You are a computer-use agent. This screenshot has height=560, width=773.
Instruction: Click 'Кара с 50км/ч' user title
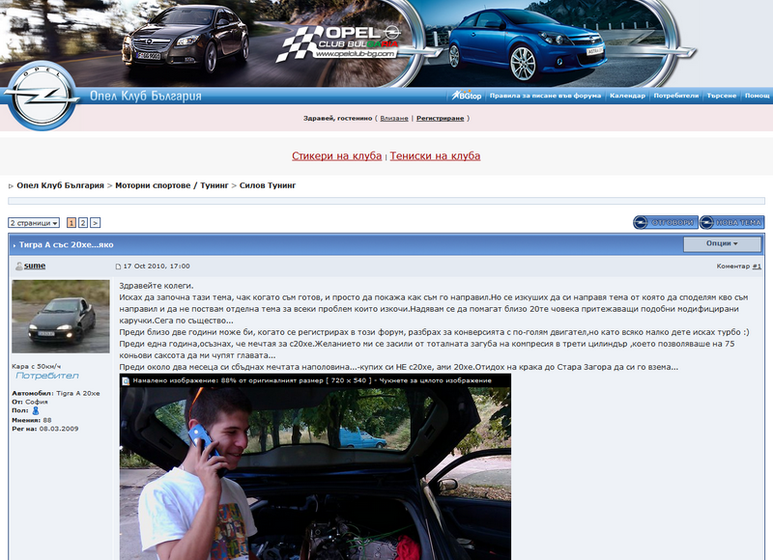tap(37, 367)
